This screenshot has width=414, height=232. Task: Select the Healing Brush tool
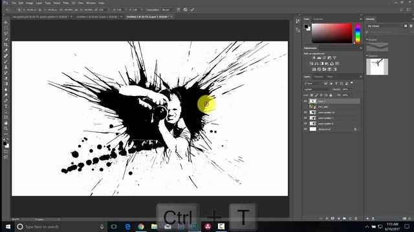tap(6, 56)
